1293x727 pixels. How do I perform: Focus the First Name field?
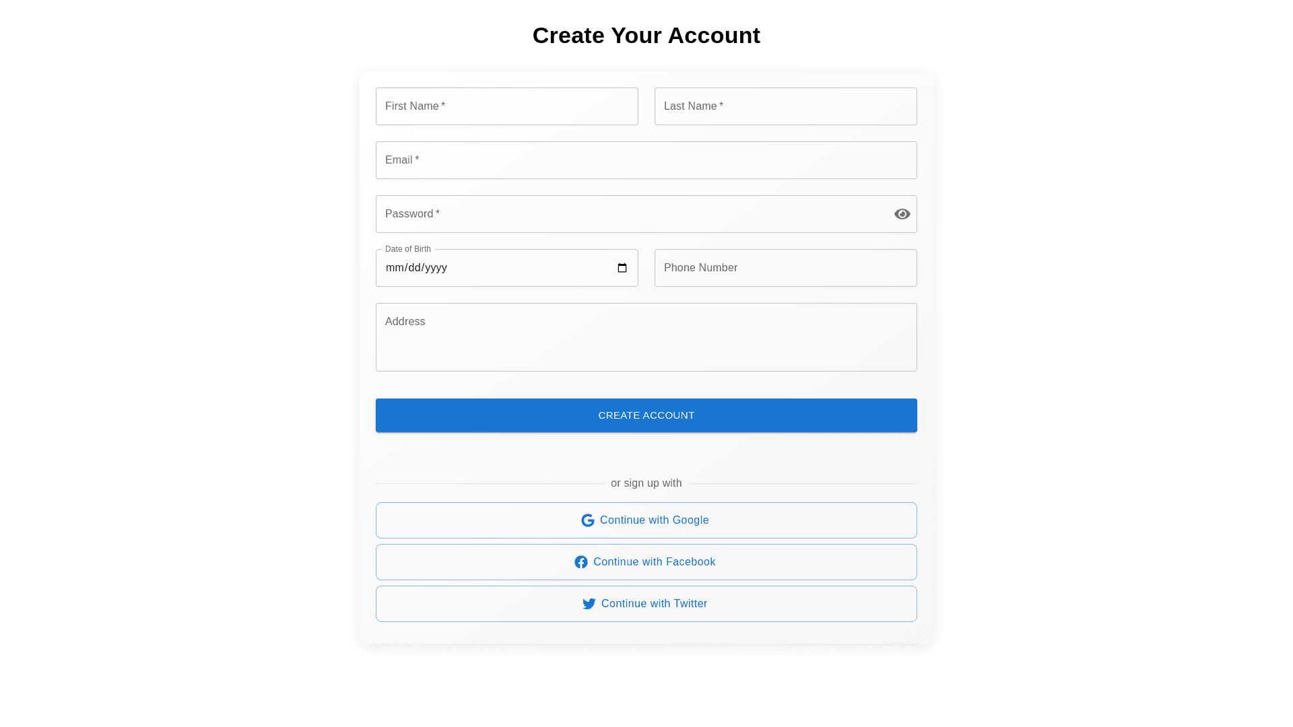(506, 106)
